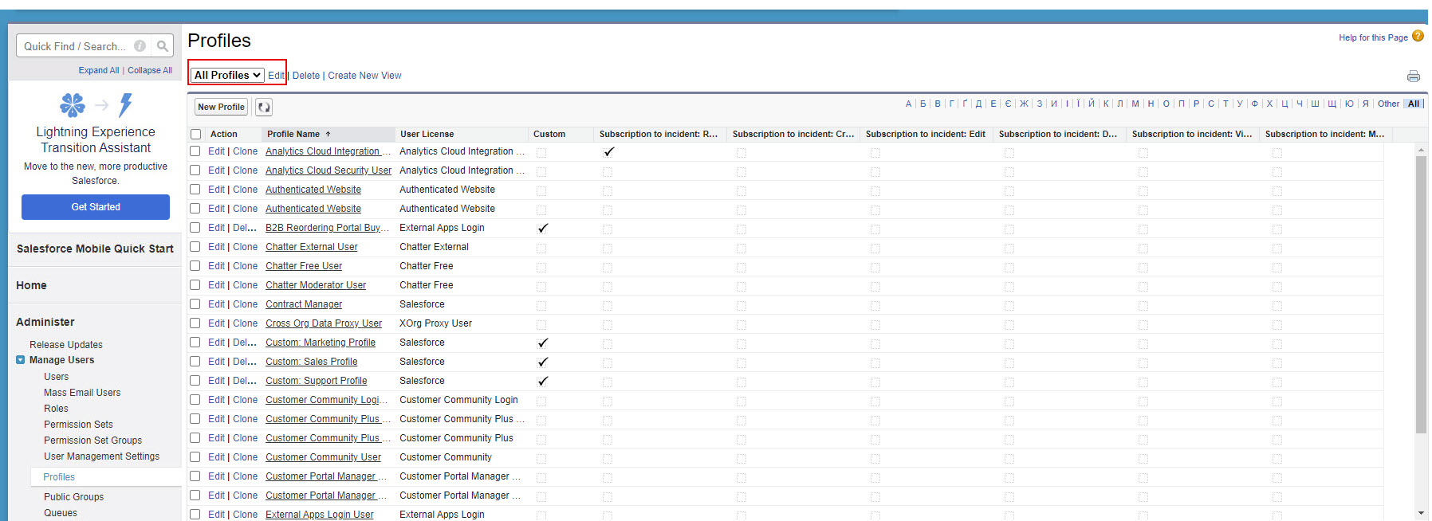The width and height of the screenshot is (1432, 521).
Task: Select Profiles in the sidebar
Action: [x=59, y=477]
